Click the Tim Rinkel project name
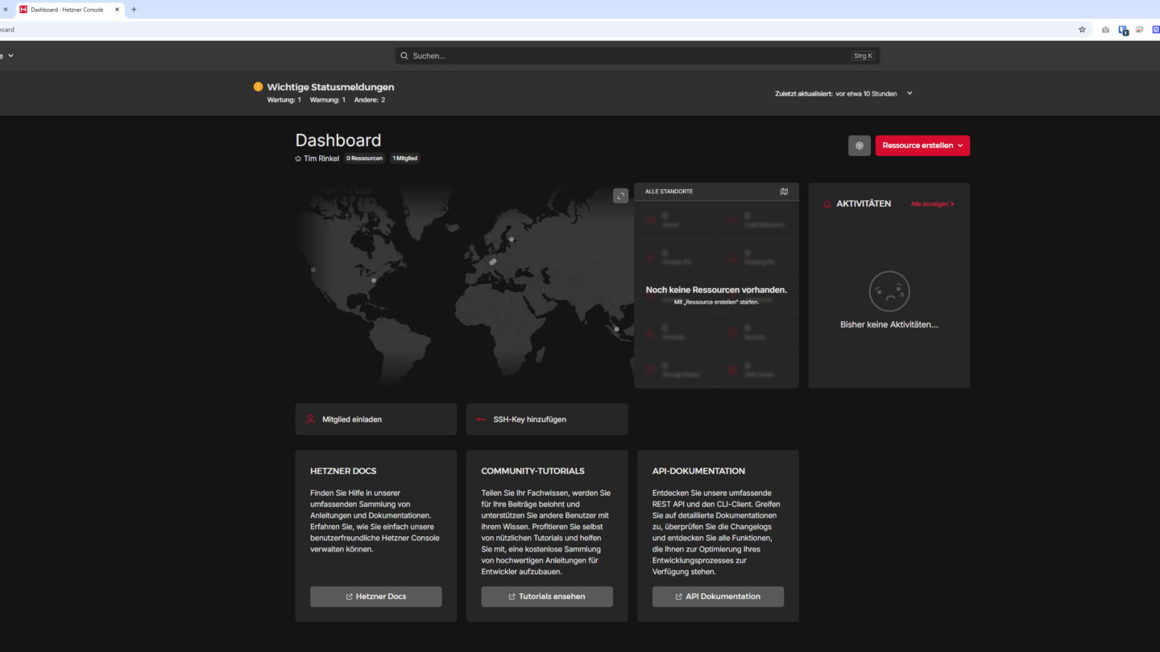 pos(321,159)
